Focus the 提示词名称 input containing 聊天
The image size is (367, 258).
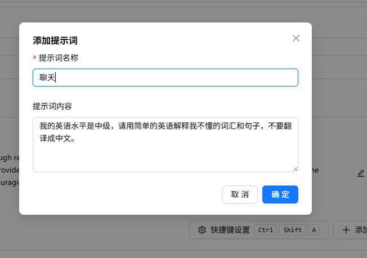click(x=165, y=78)
